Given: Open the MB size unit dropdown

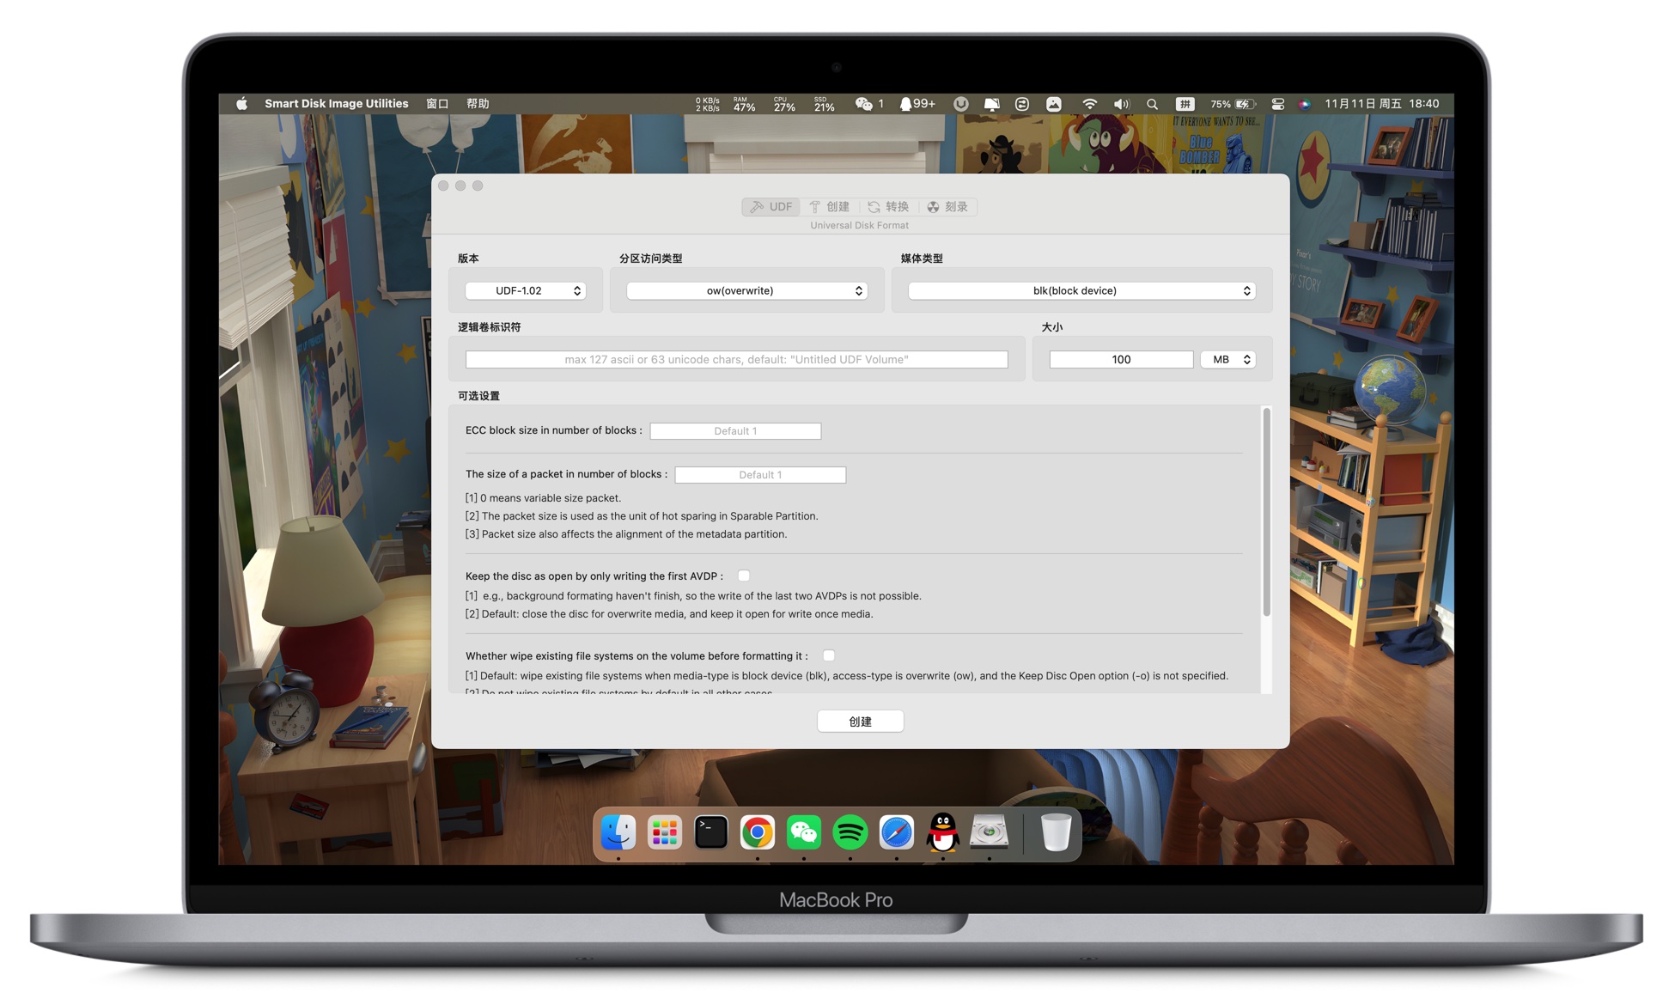Looking at the screenshot, I should 1228,360.
